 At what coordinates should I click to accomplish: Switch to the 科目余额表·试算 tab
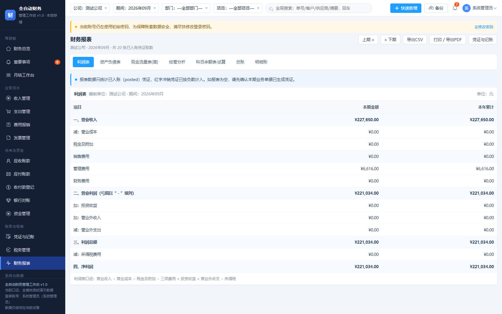coord(211,62)
